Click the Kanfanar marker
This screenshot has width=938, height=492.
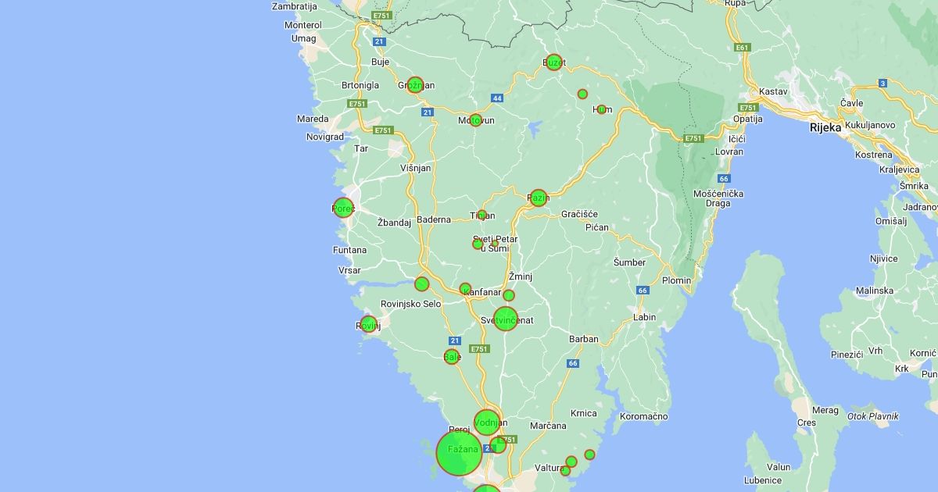pyautogui.click(x=465, y=289)
